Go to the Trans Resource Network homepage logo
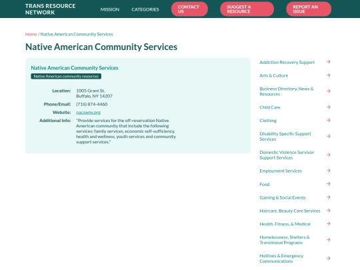Viewport: 360px width, 270px height. pos(50,9)
